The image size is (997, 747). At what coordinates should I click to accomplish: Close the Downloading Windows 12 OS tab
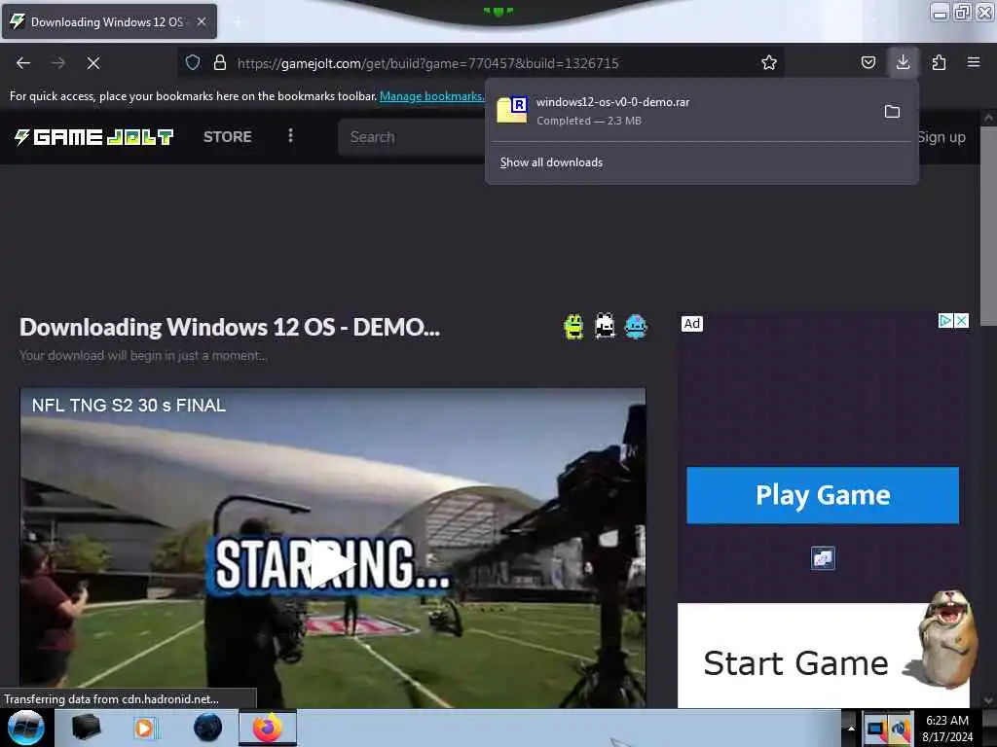click(202, 21)
